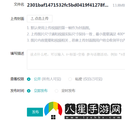Choose the 立即发布 radio option
Viewport: 125px width, 121px height.
click(x=29, y=91)
